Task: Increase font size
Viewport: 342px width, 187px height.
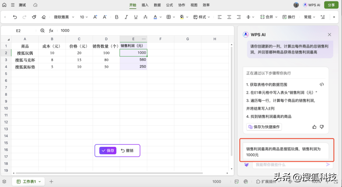Action: tap(95, 17)
